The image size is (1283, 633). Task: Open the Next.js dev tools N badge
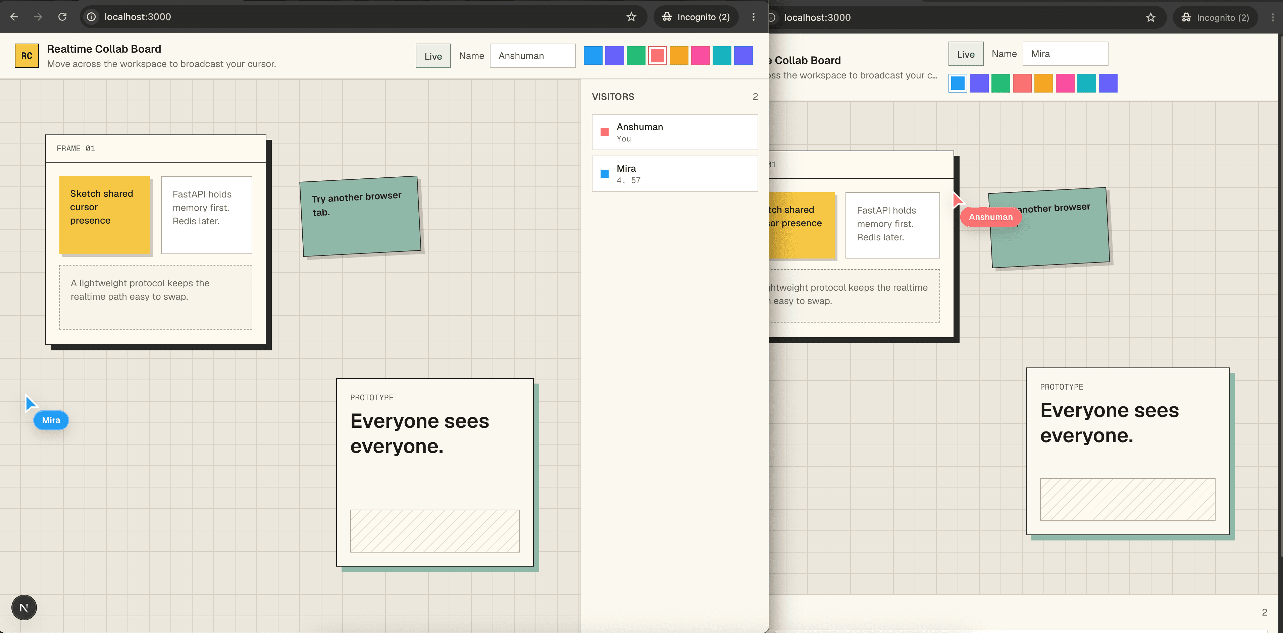click(24, 608)
